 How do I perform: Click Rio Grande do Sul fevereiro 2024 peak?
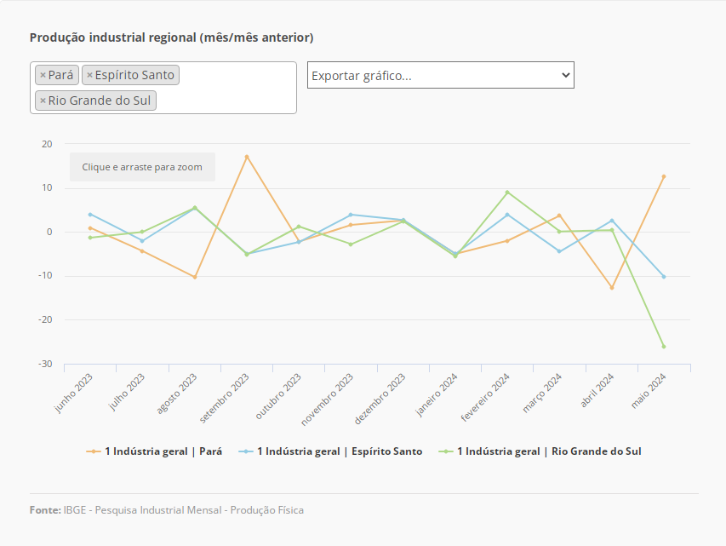[x=507, y=193]
